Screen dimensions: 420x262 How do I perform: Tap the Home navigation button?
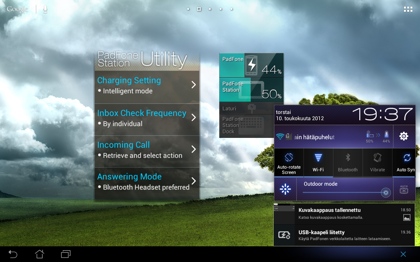(39, 254)
